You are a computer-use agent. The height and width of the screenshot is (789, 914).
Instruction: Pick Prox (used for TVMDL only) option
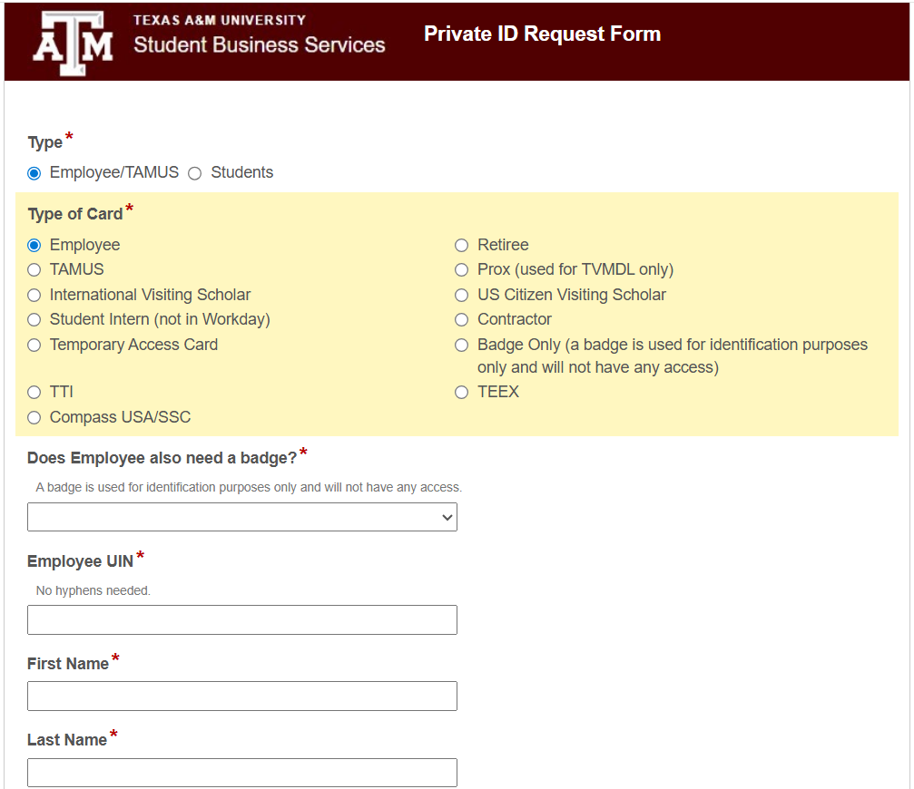coord(461,269)
